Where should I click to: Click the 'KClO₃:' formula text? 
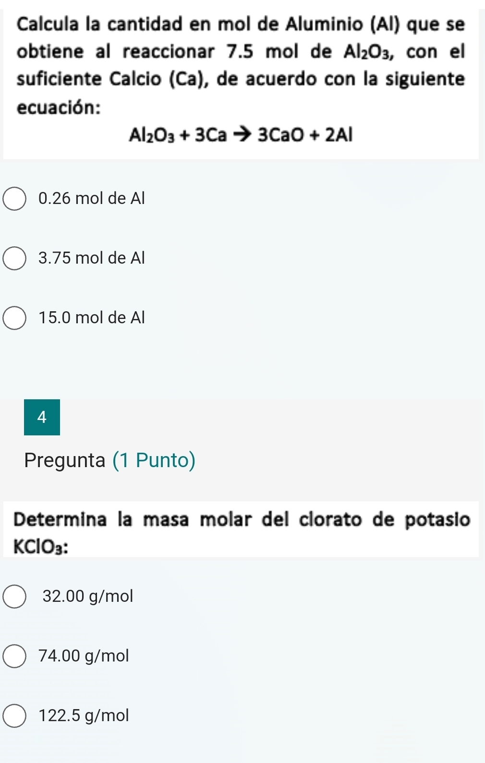pos(41,547)
